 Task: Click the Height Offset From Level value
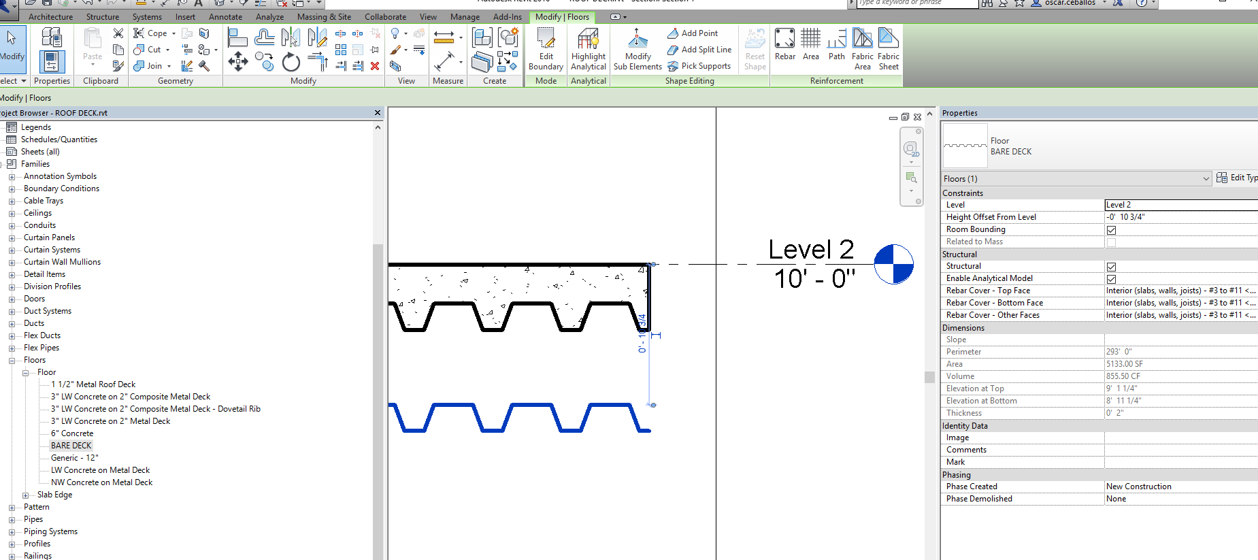tap(1181, 217)
